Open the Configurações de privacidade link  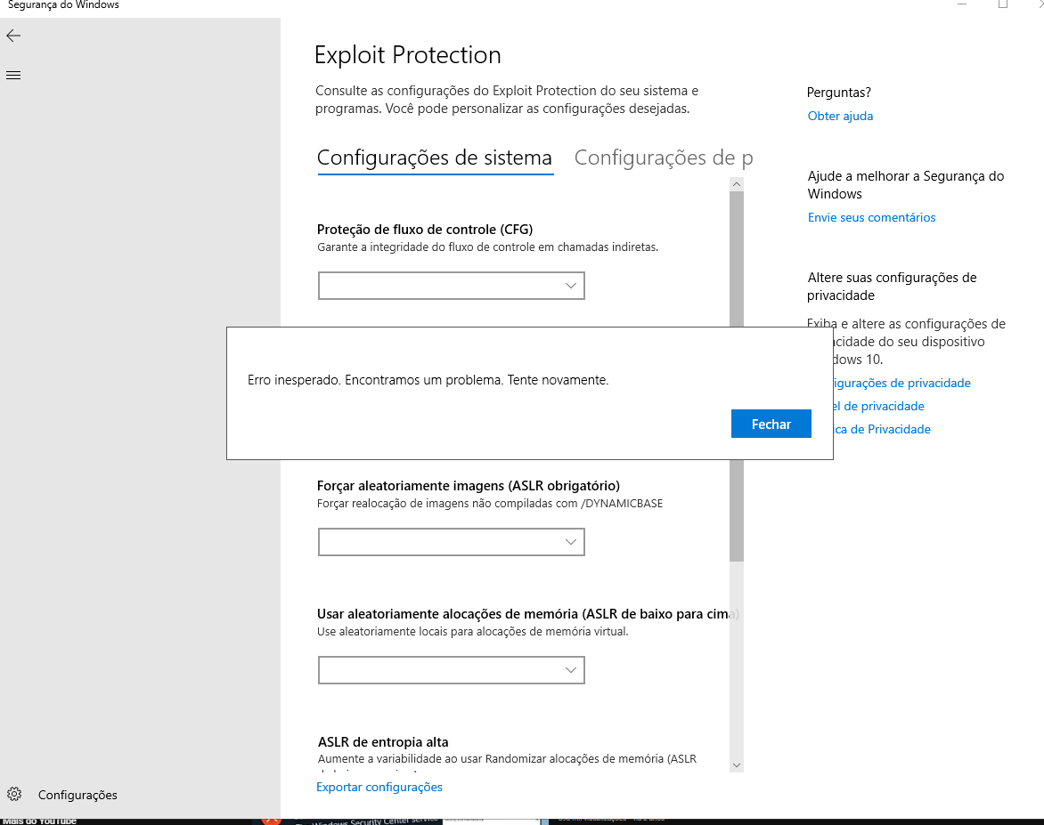(x=901, y=383)
